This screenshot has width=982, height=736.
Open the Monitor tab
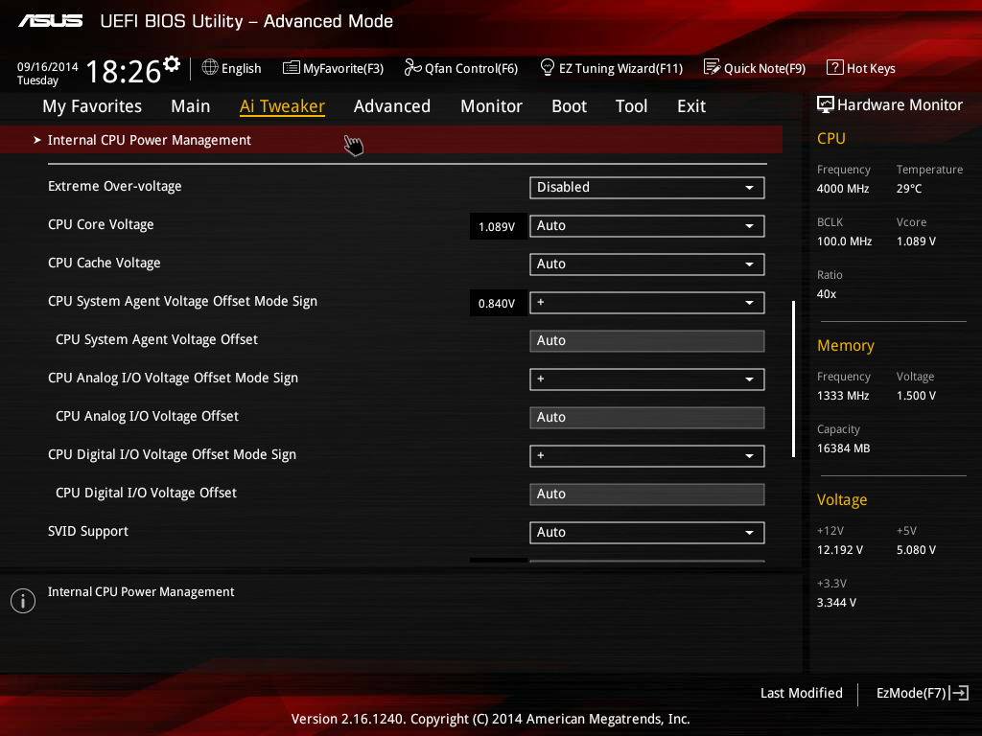point(491,106)
